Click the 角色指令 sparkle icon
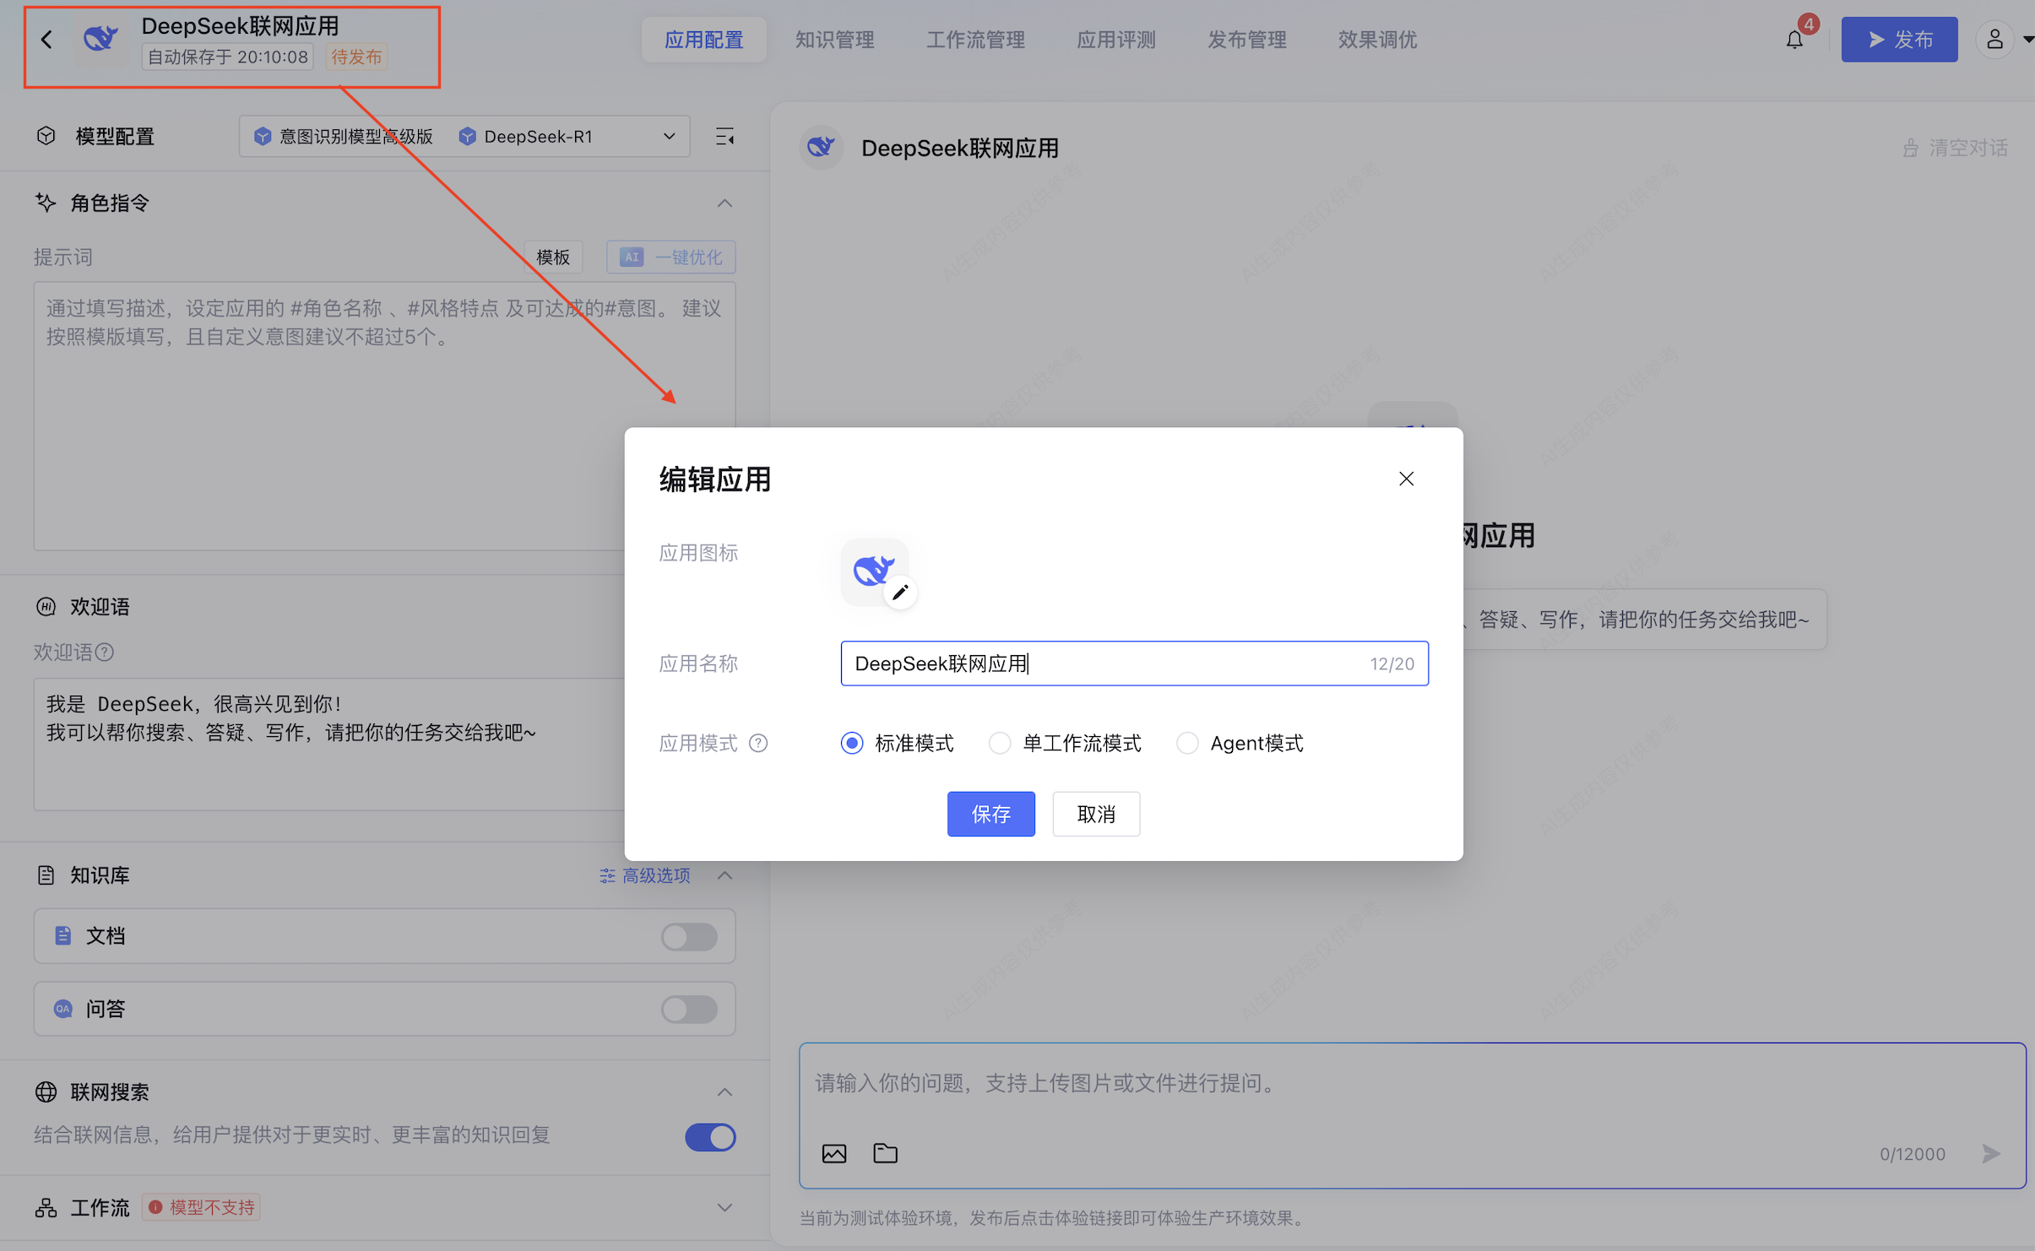 46,203
